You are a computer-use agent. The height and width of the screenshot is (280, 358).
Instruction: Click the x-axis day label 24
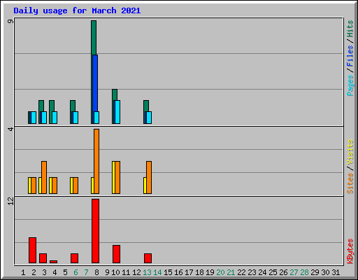pyautogui.click(x=262, y=272)
